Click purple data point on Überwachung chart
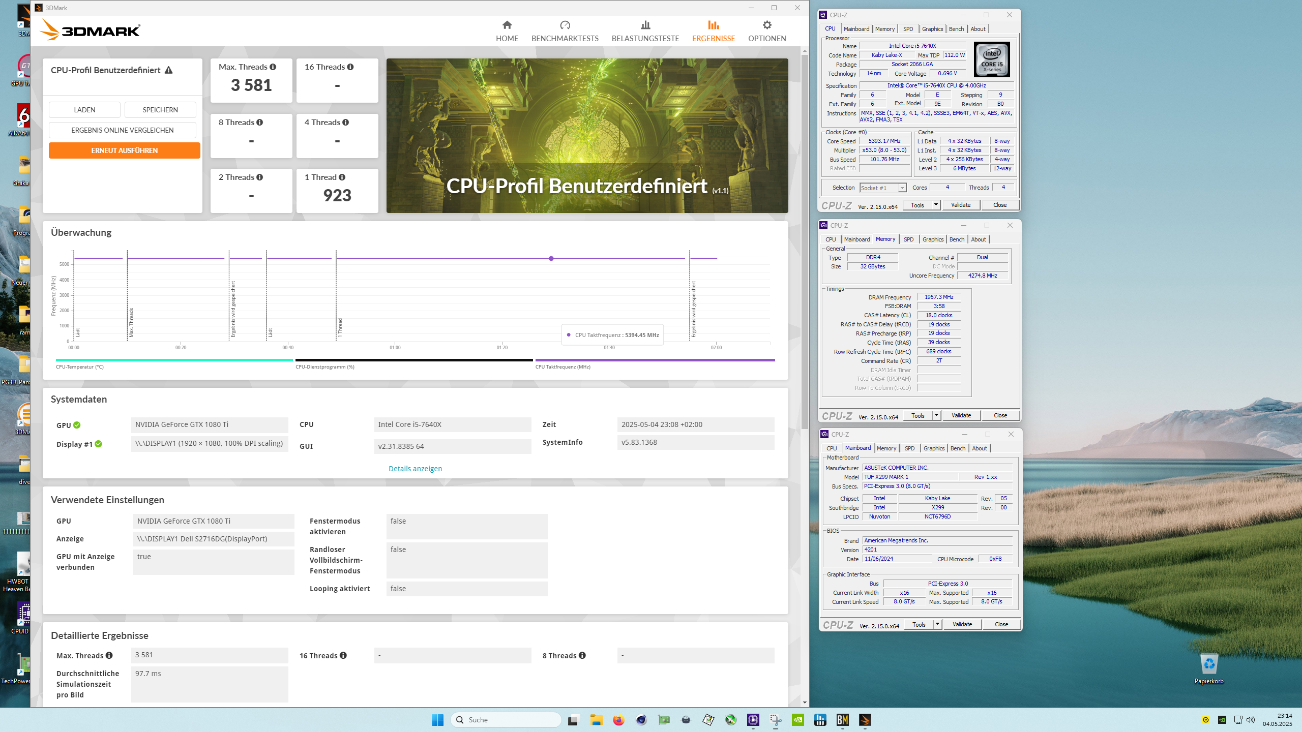Screen dimensions: 1302x732 551,258
